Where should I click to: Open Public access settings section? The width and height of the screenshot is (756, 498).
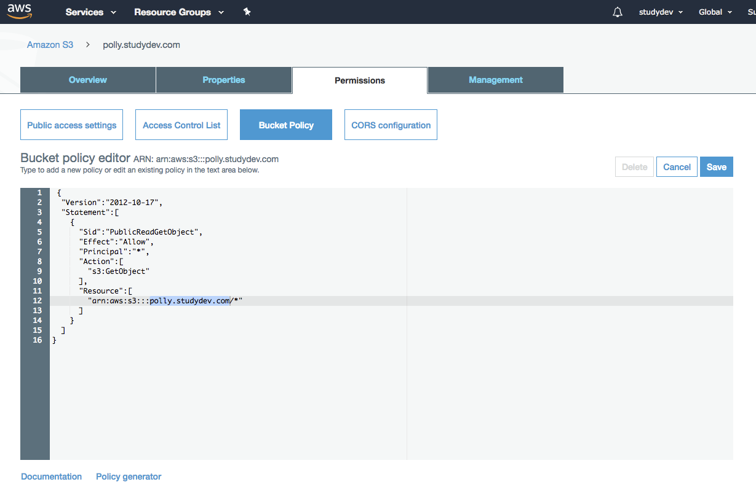[72, 125]
